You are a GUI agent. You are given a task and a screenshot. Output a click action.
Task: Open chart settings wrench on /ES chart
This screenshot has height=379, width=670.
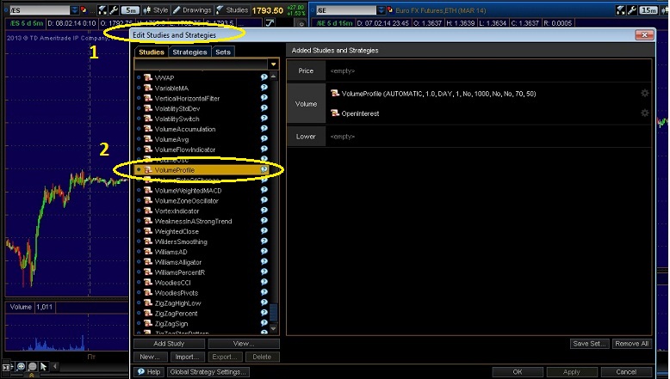[x=114, y=9]
